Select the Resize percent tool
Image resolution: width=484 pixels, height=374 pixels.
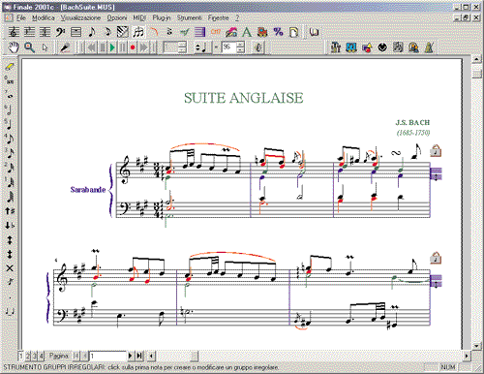tap(278, 32)
